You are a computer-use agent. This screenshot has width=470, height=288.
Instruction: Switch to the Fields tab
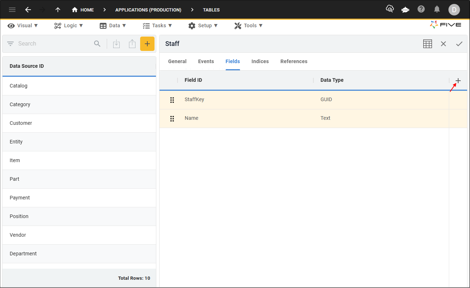pyautogui.click(x=233, y=61)
